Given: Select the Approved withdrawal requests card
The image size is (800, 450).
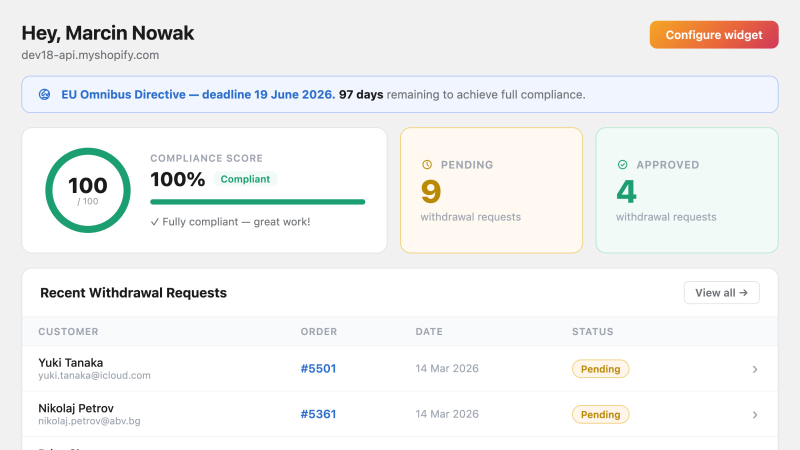Looking at the screenshot, I should (687, 190).
